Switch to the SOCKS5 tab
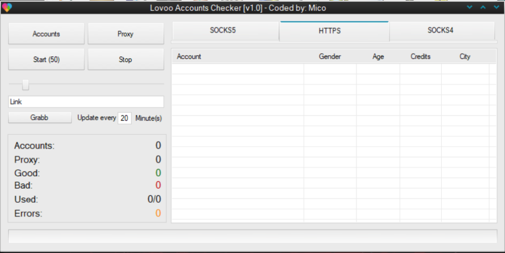This screenshot has width=505, height=253. 225,31
